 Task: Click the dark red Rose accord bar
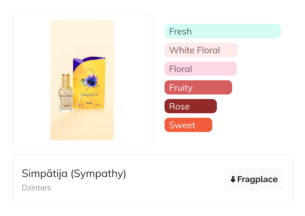(190, 106)
